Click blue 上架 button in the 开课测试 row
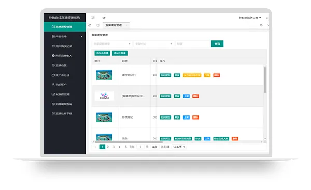311x190 pixels. pos(186,118)
